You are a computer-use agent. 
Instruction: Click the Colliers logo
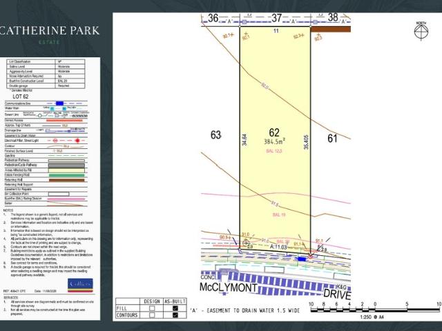pos(80,285)
